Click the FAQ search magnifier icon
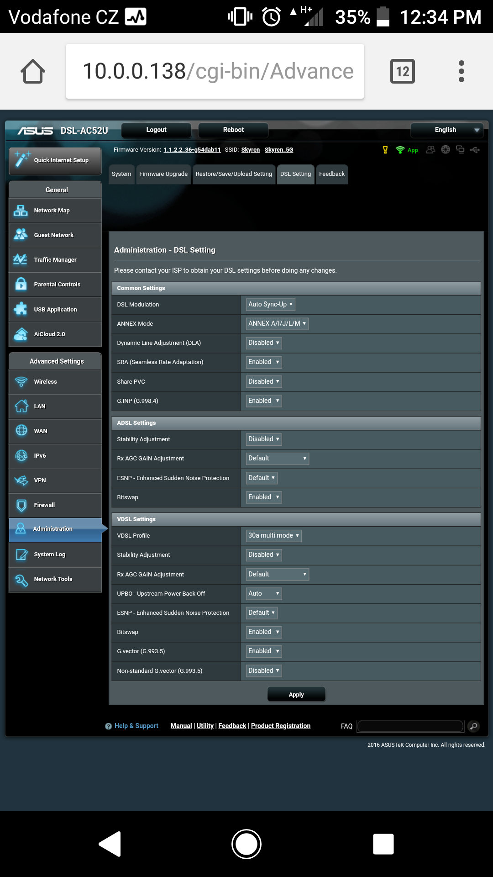This screenshot has width=493, height=877. tap(474, 726)
